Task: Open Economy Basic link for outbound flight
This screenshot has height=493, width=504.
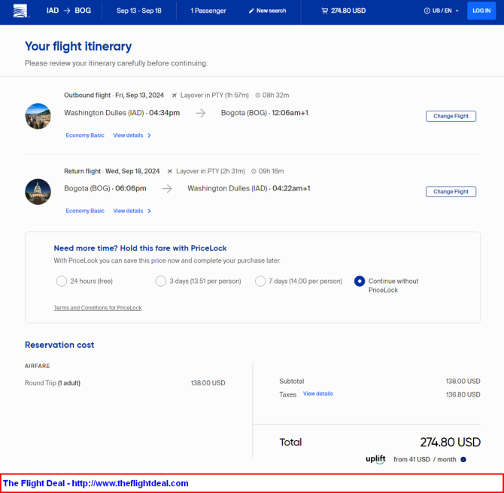Action: coord(85,135)
